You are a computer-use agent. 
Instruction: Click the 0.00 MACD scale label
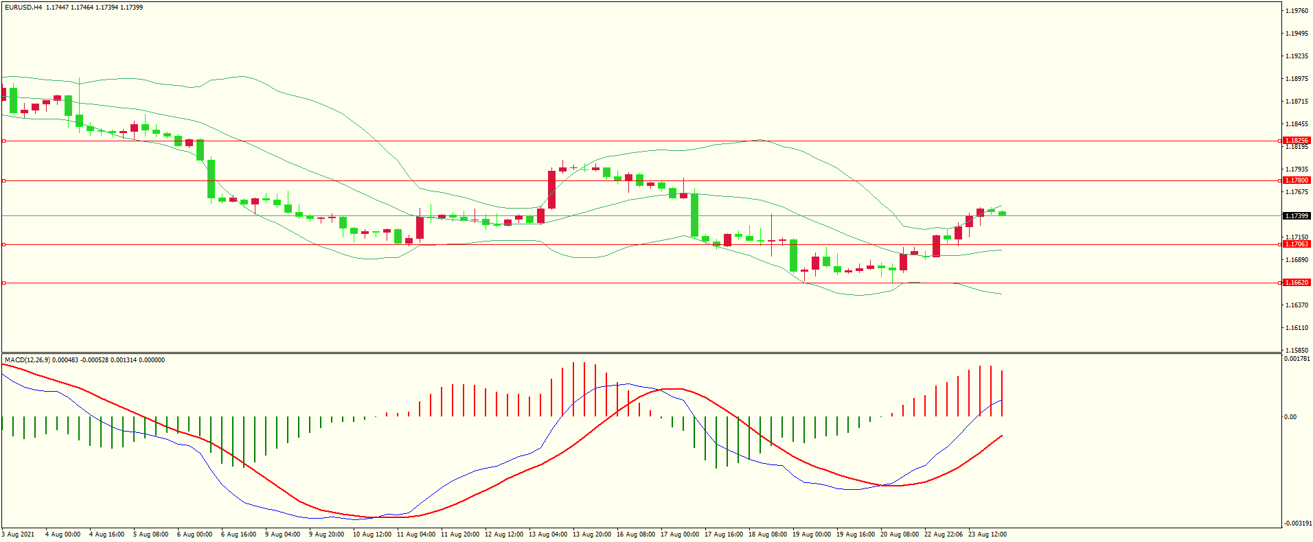click(x=1291, y=417)
